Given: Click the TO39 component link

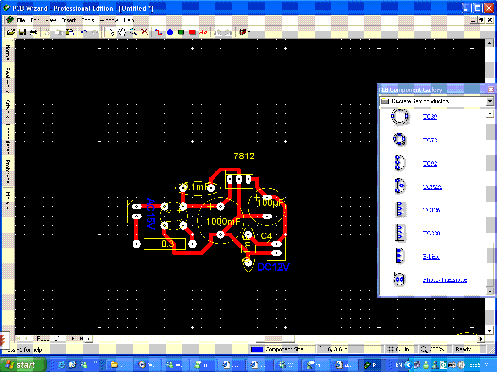Looking at the screenshot, I should 430,117.
